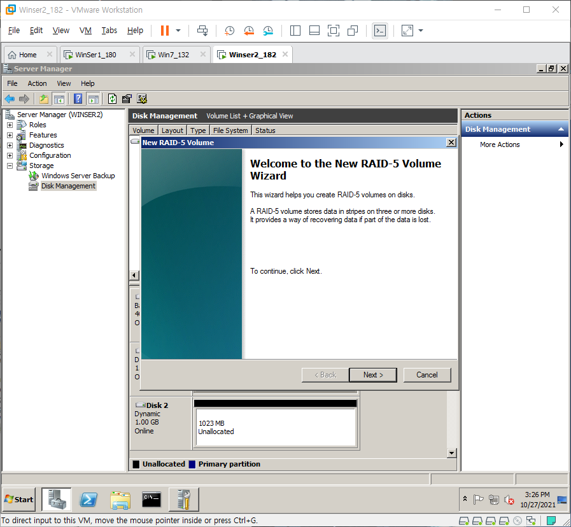
Task: Click the blue Help question icon
Action: [x=78, y=99]
